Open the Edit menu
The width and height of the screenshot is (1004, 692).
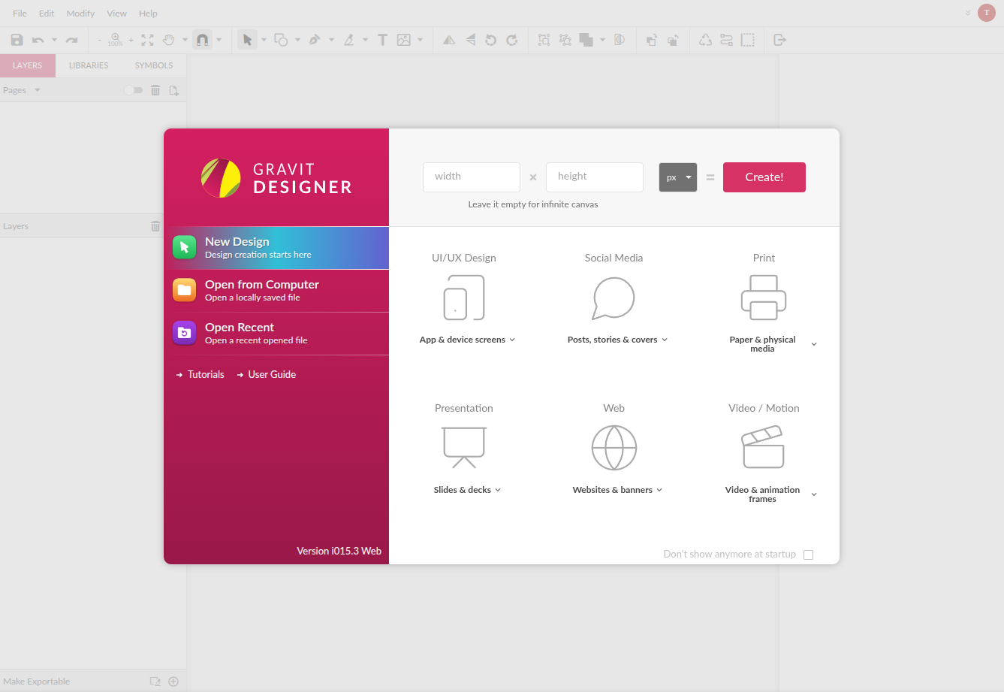coord(47,14)
